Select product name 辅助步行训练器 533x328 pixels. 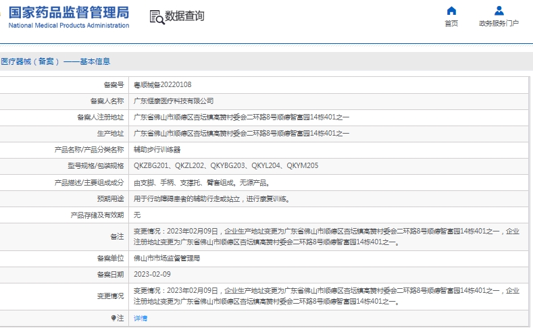point(157,150)
